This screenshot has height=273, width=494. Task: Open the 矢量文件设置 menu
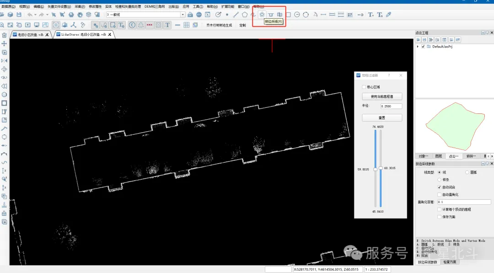(59, 6)
